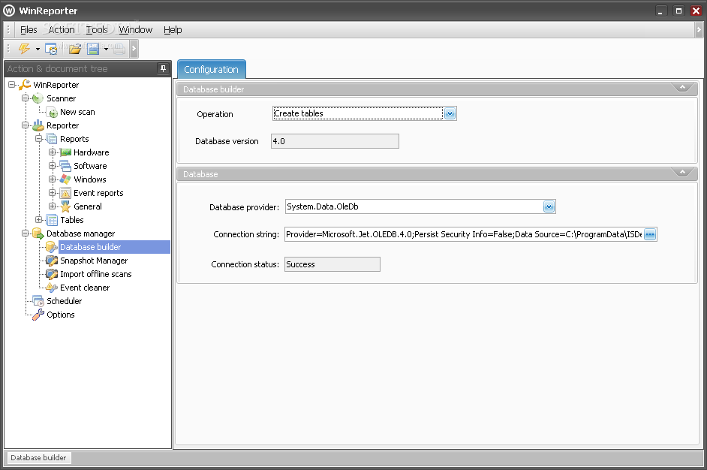Expand the Windows reports node
Screen dimensions: 707x470
(x=53, y=179)
